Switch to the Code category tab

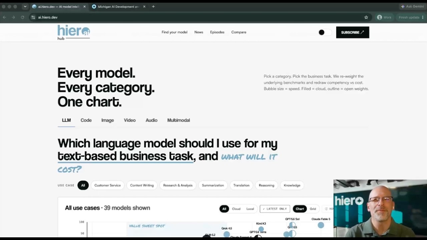click(86, 120)
